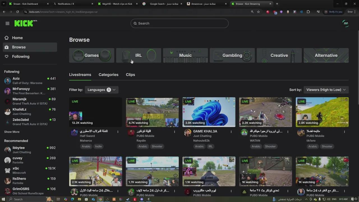This screenshot has height=202, width=359.
Task: Open stream thumbnail with 2.1K watching
Action: (x=96, y=171)
